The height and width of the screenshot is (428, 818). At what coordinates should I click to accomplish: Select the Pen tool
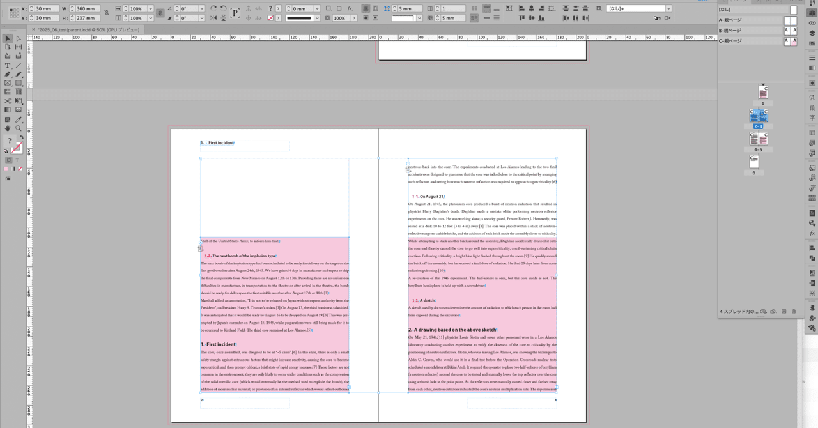8,75
